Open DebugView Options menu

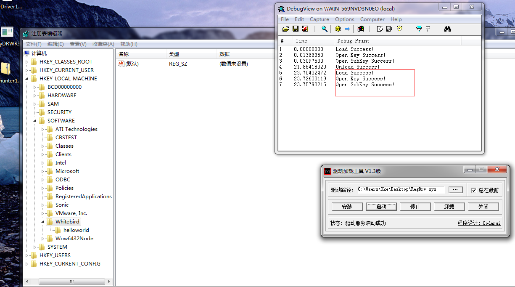point(345,19)
